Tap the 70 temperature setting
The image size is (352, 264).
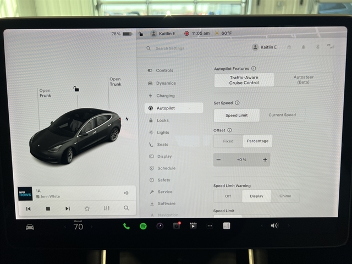pyautogui.click(x=78, y=227)
